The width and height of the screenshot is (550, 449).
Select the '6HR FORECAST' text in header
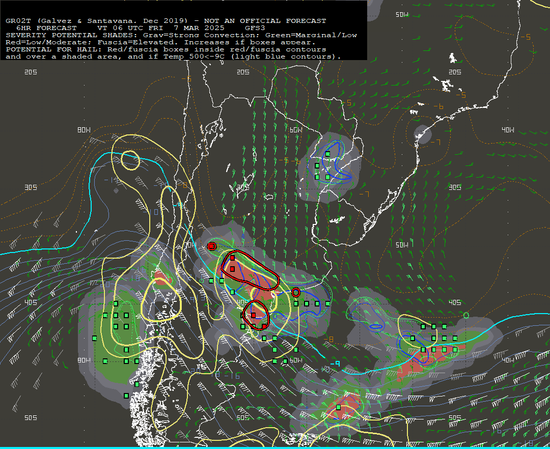46,28
